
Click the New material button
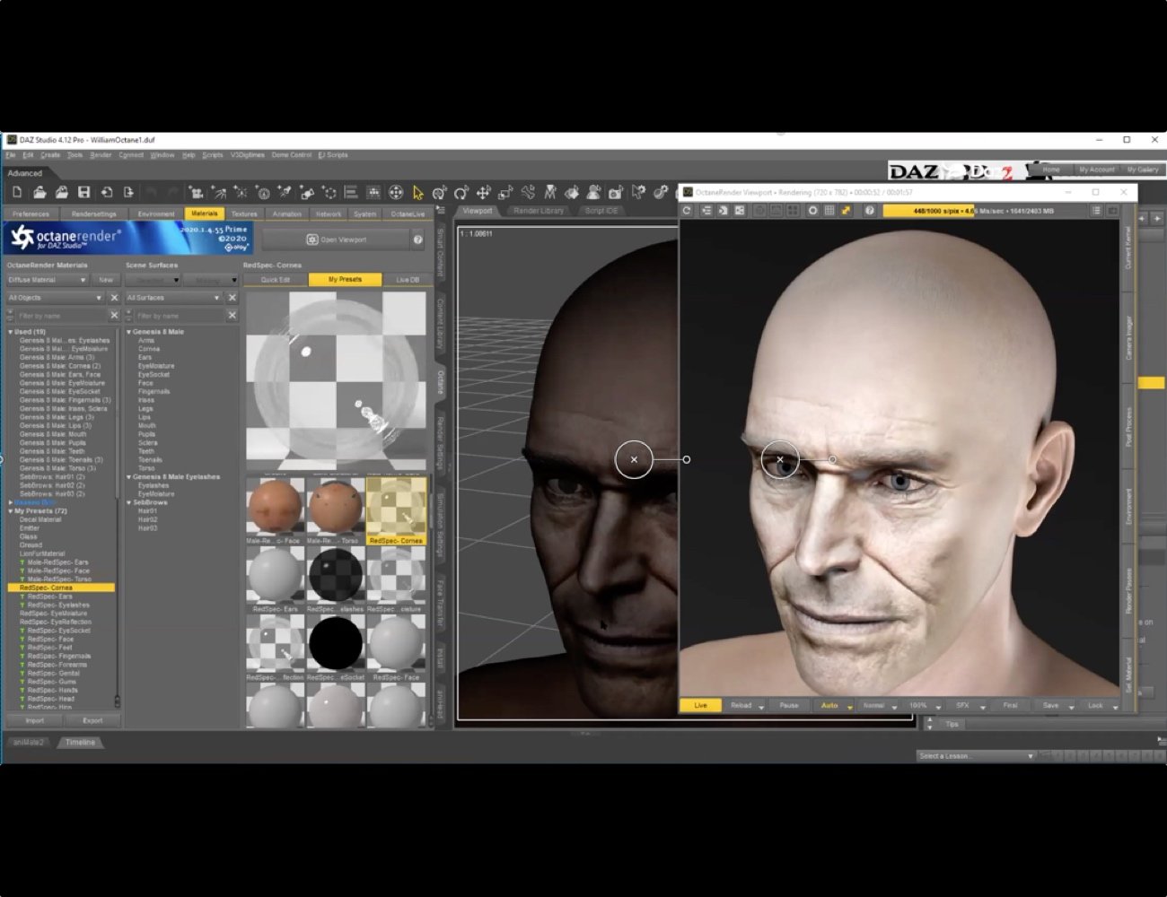(x=106, y=280)
